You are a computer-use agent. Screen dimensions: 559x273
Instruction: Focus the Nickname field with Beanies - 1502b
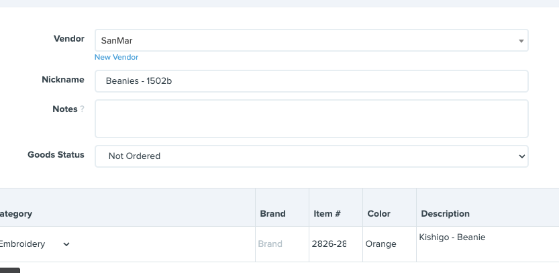point(311,81)
